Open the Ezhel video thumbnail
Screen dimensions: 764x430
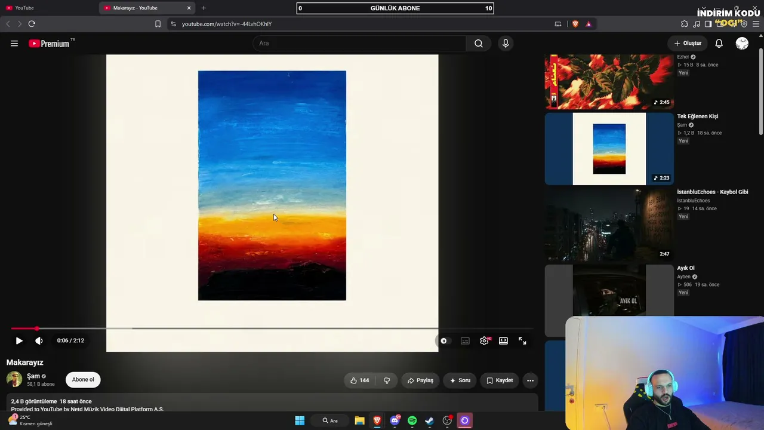pyautogui.click(x=609, y=82)
